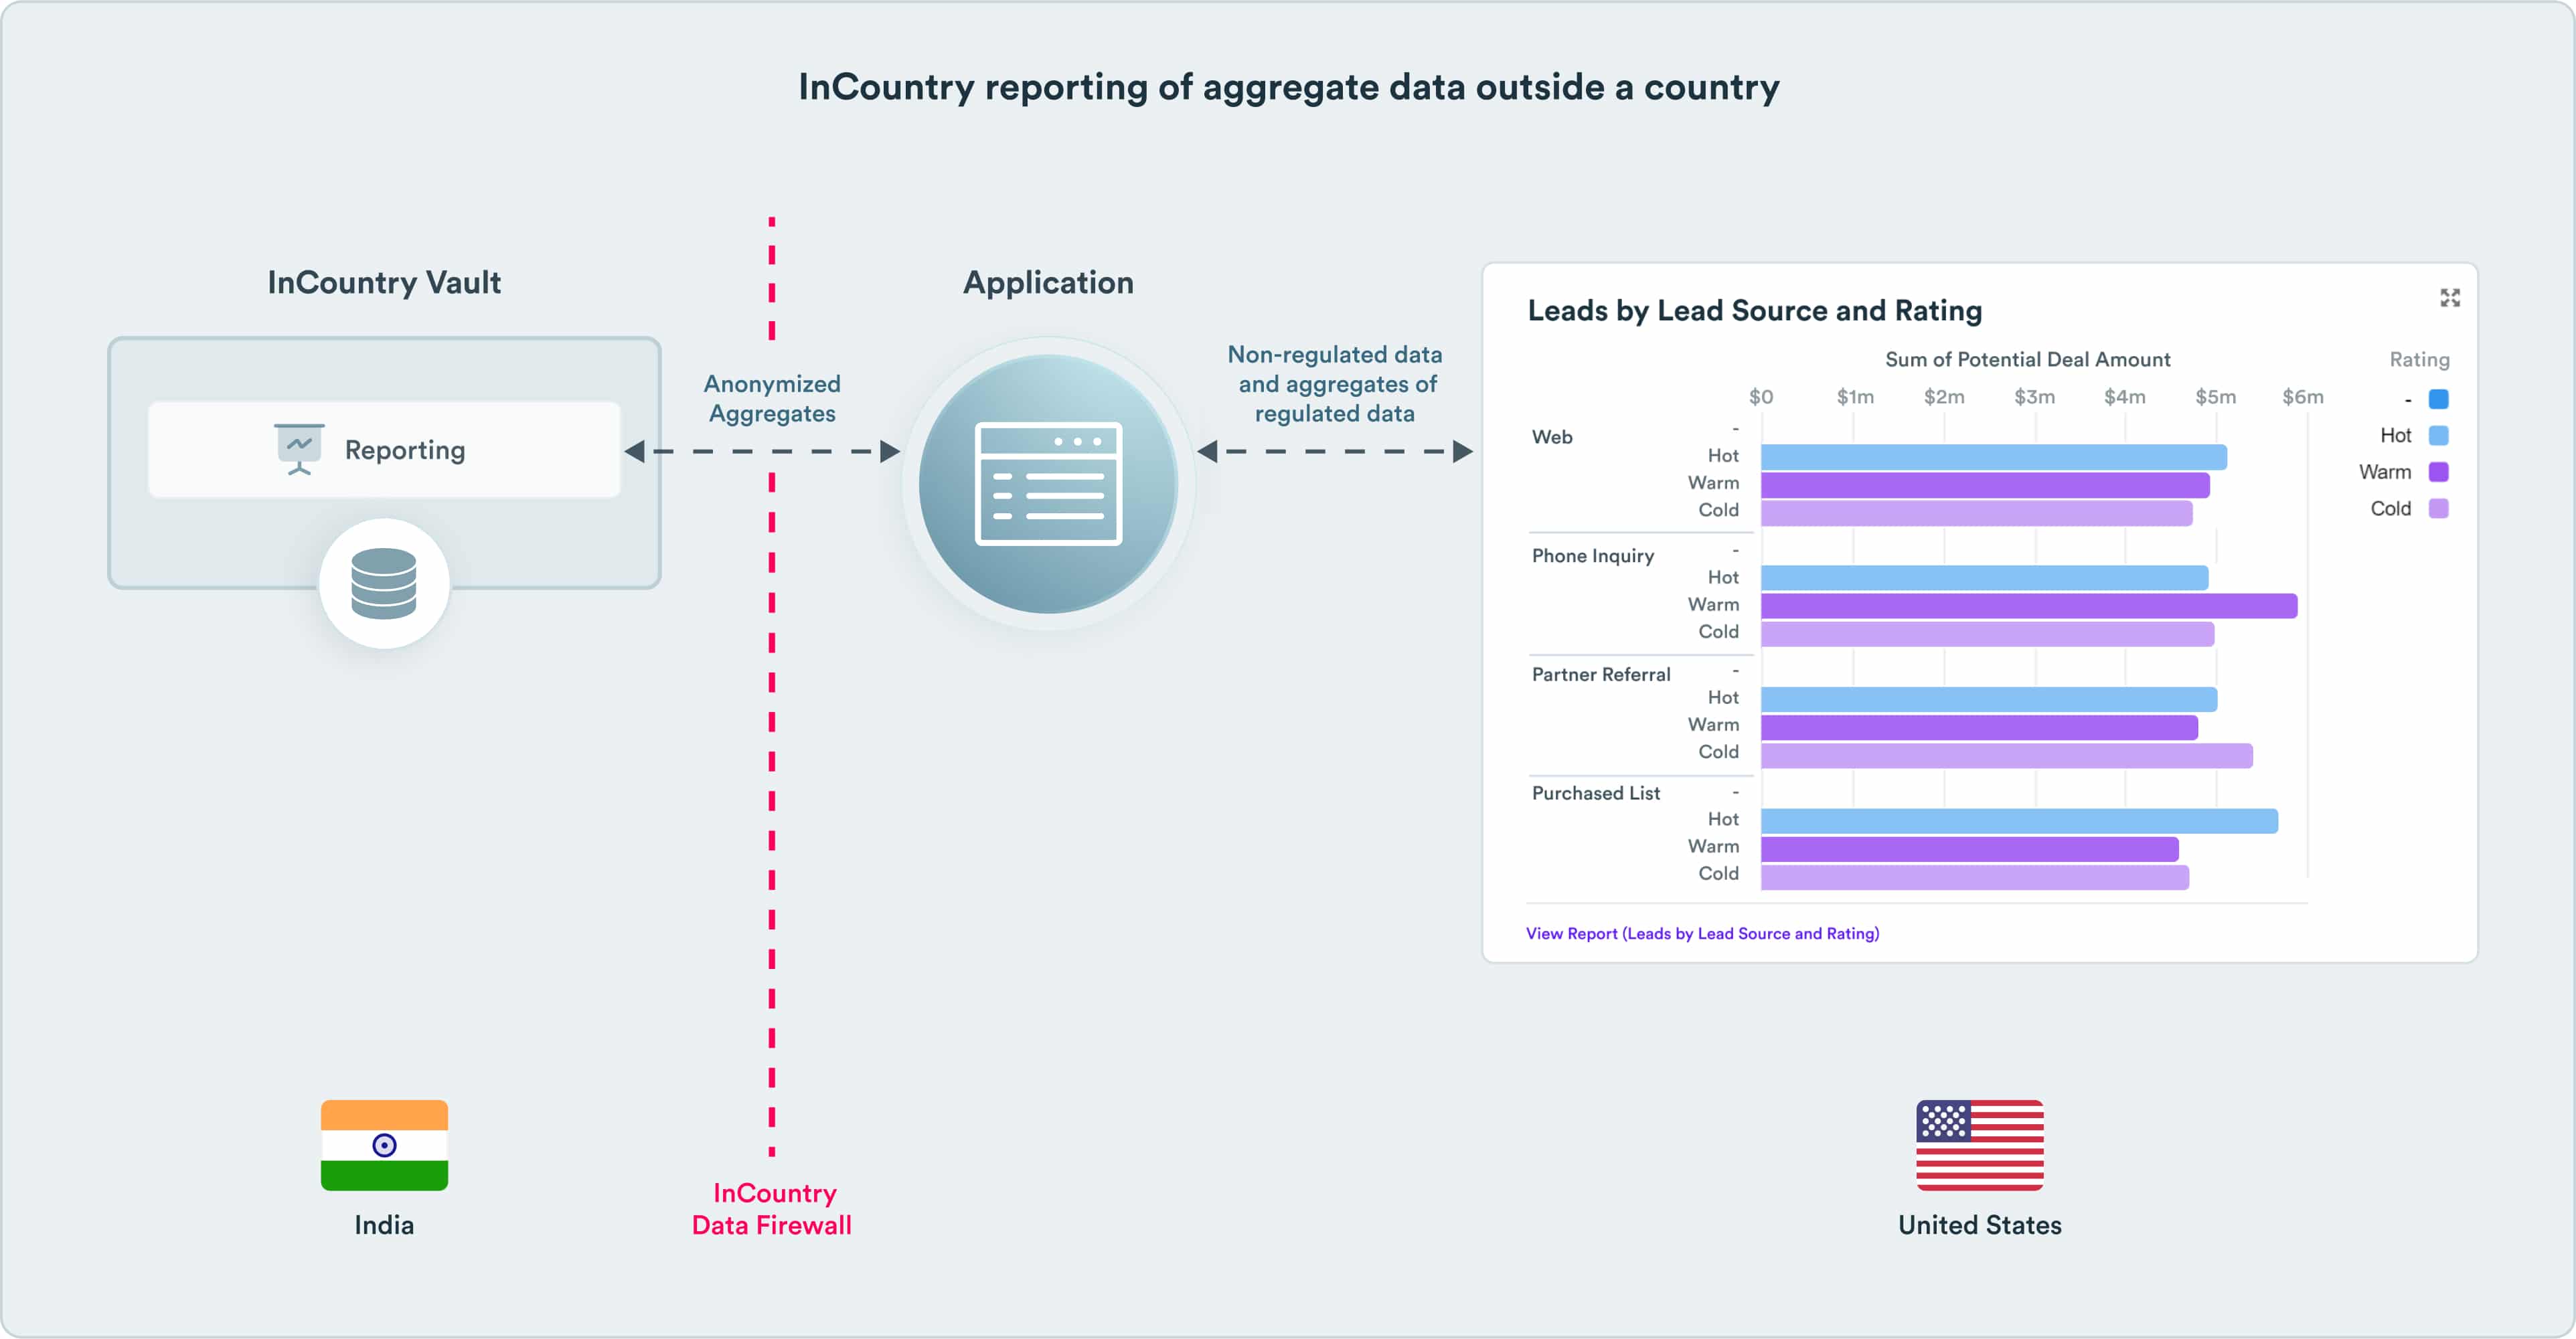Click the 'Phone Inquiry' lead source label
Image resolution: width=2576 pixels, height=1339 pixels.
(x=1593, y=557)
